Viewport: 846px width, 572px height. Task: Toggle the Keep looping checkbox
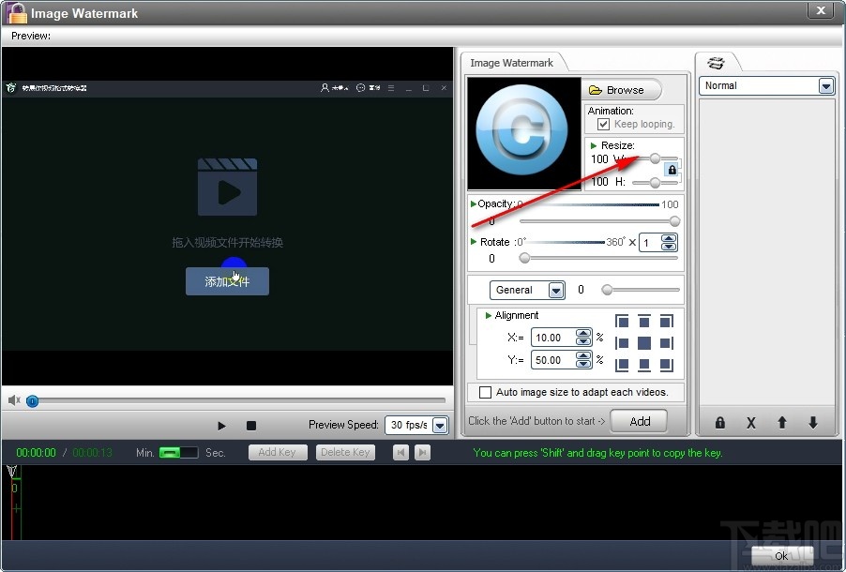[603, 124]
